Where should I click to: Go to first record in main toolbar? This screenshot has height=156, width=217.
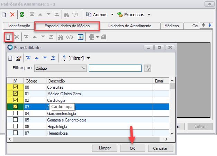click(32, 14)
